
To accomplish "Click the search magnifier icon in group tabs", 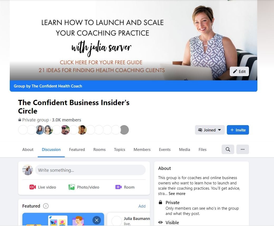I will [228, 149].
